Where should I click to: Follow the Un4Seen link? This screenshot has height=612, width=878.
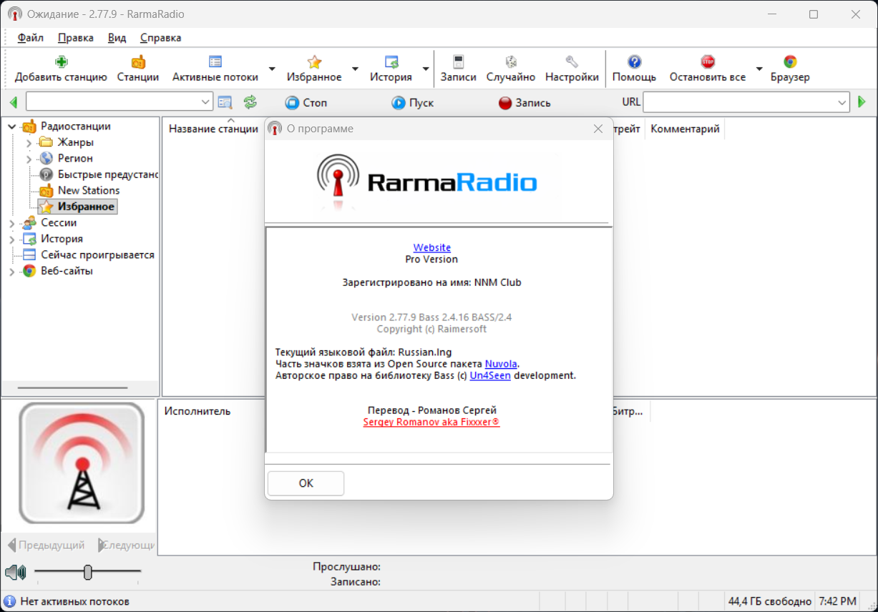(490, 375)
